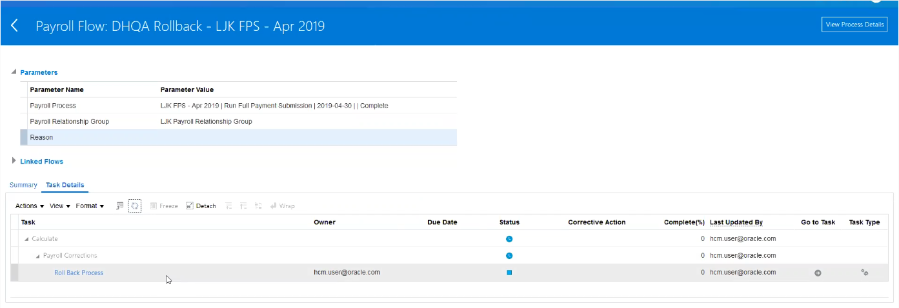Click the Query By Example icon

[x=120, y=206]
